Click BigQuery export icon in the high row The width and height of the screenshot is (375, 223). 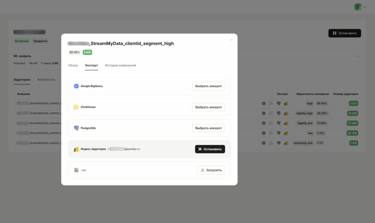(x=264, y=103)
